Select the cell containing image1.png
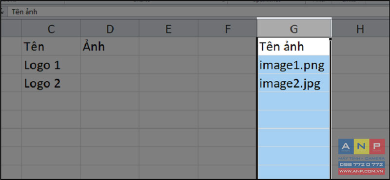390x180 pixels. pos(294,65)
